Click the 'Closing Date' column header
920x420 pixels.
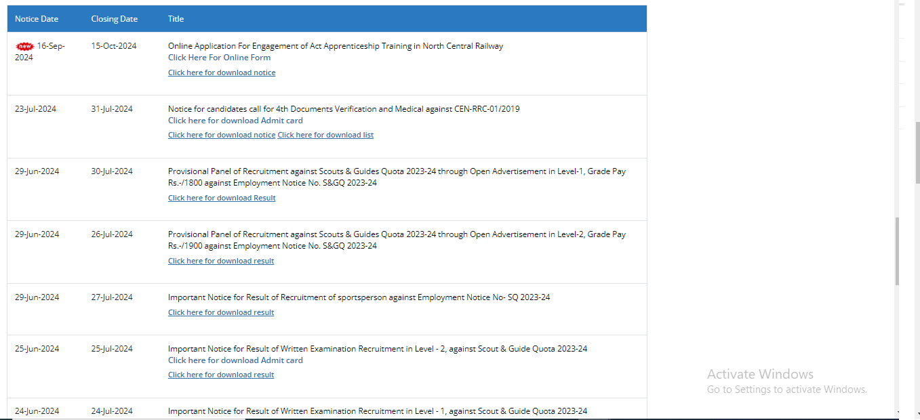(x=115, y=19)
